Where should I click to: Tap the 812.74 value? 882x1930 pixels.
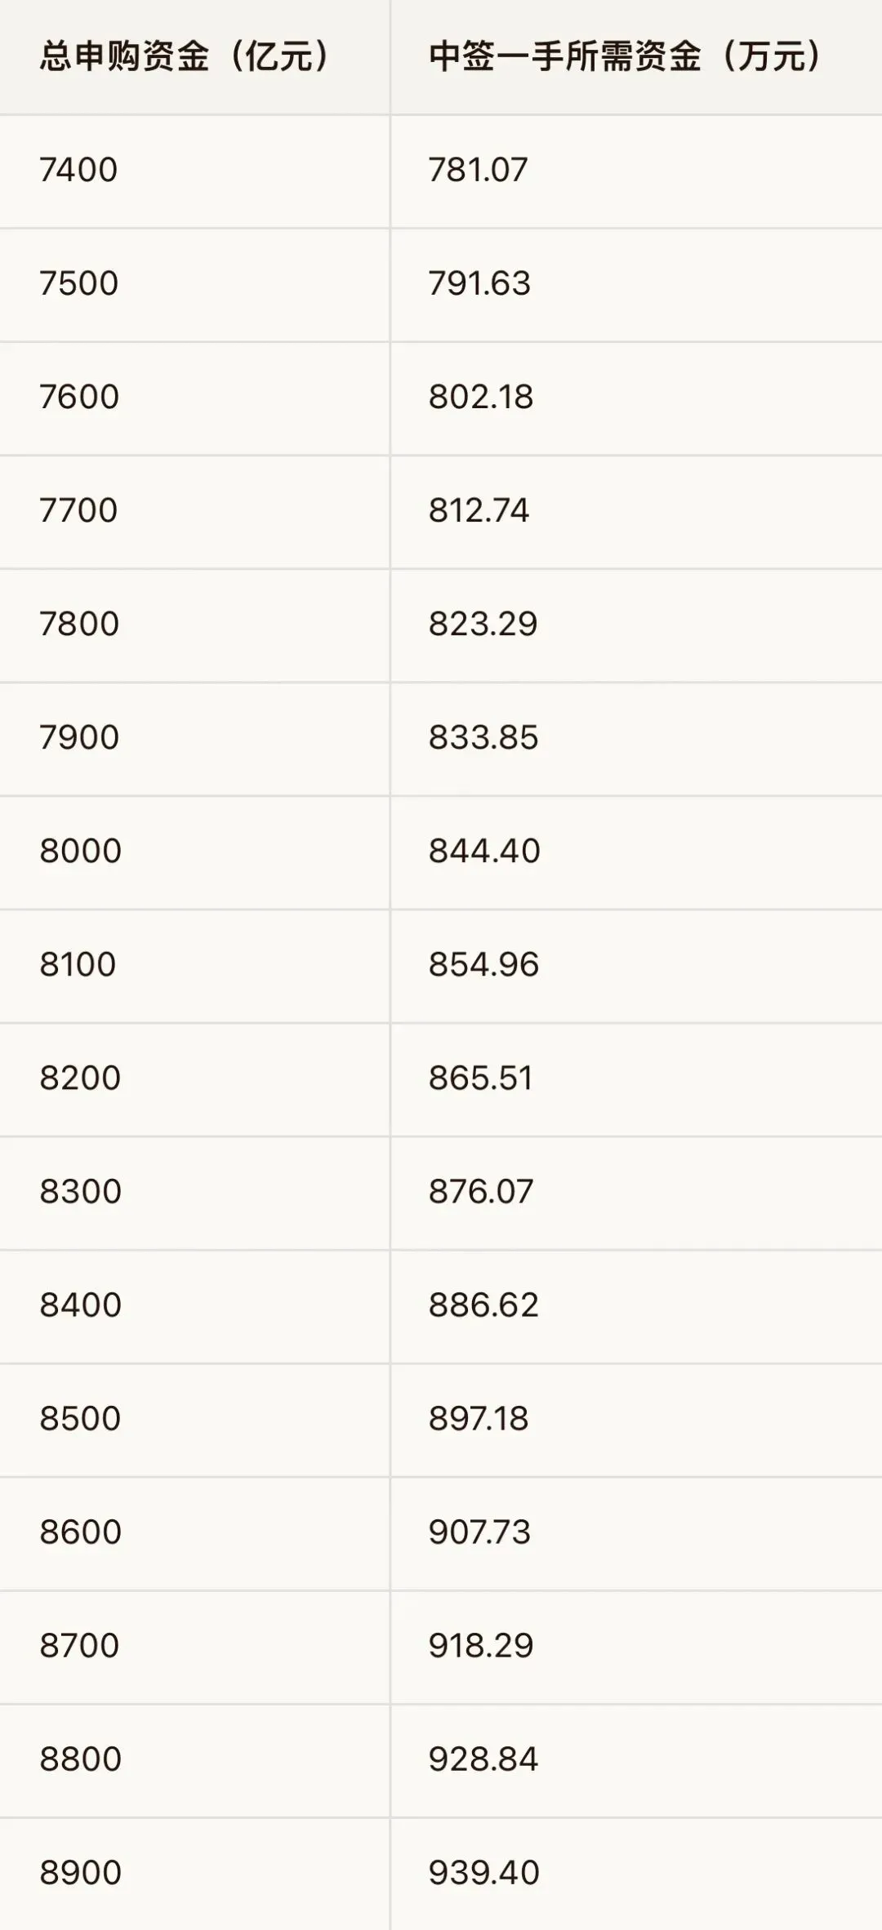click(636, 512)
